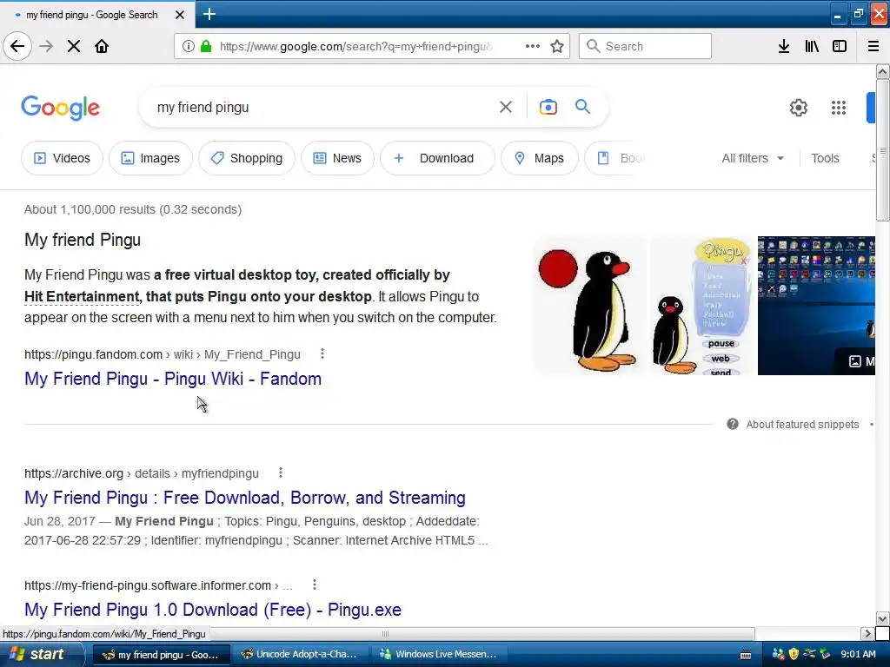Submit the Google search magnifier
The height and width of the screenshot is (667, 890).
tap(583, 107)
